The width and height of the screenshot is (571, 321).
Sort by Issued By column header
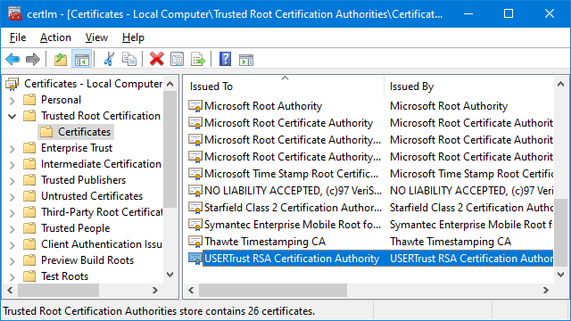coord(470,86)
